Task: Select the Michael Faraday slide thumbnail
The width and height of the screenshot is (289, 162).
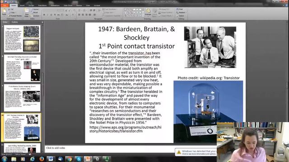Action: point(22,68)
